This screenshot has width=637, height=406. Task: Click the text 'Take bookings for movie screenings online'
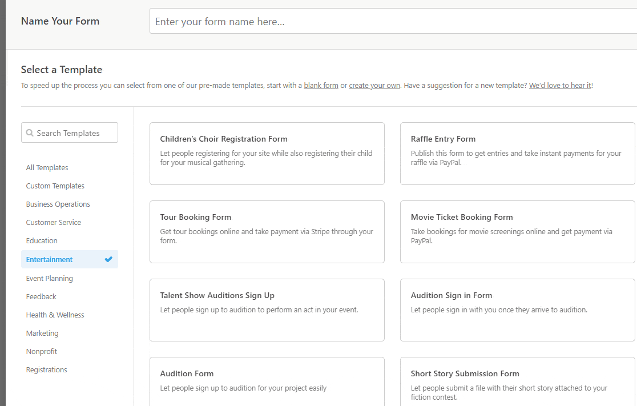click(478, 232)
